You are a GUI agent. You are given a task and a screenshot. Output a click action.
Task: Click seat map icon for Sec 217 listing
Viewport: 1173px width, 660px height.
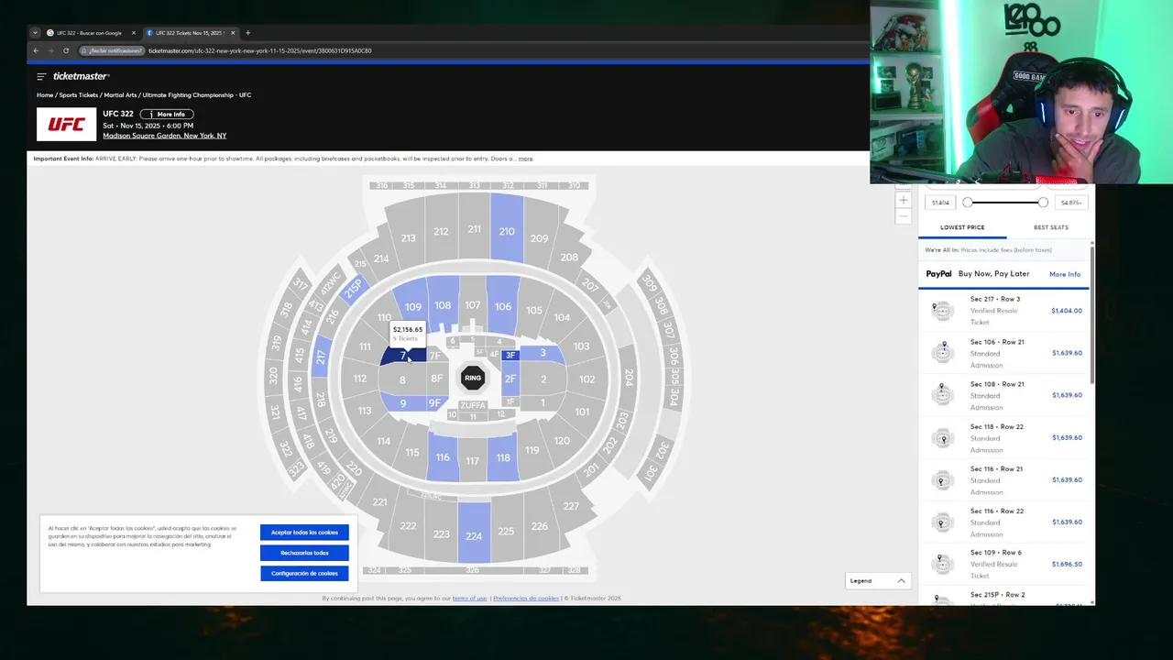coord(942,311)
